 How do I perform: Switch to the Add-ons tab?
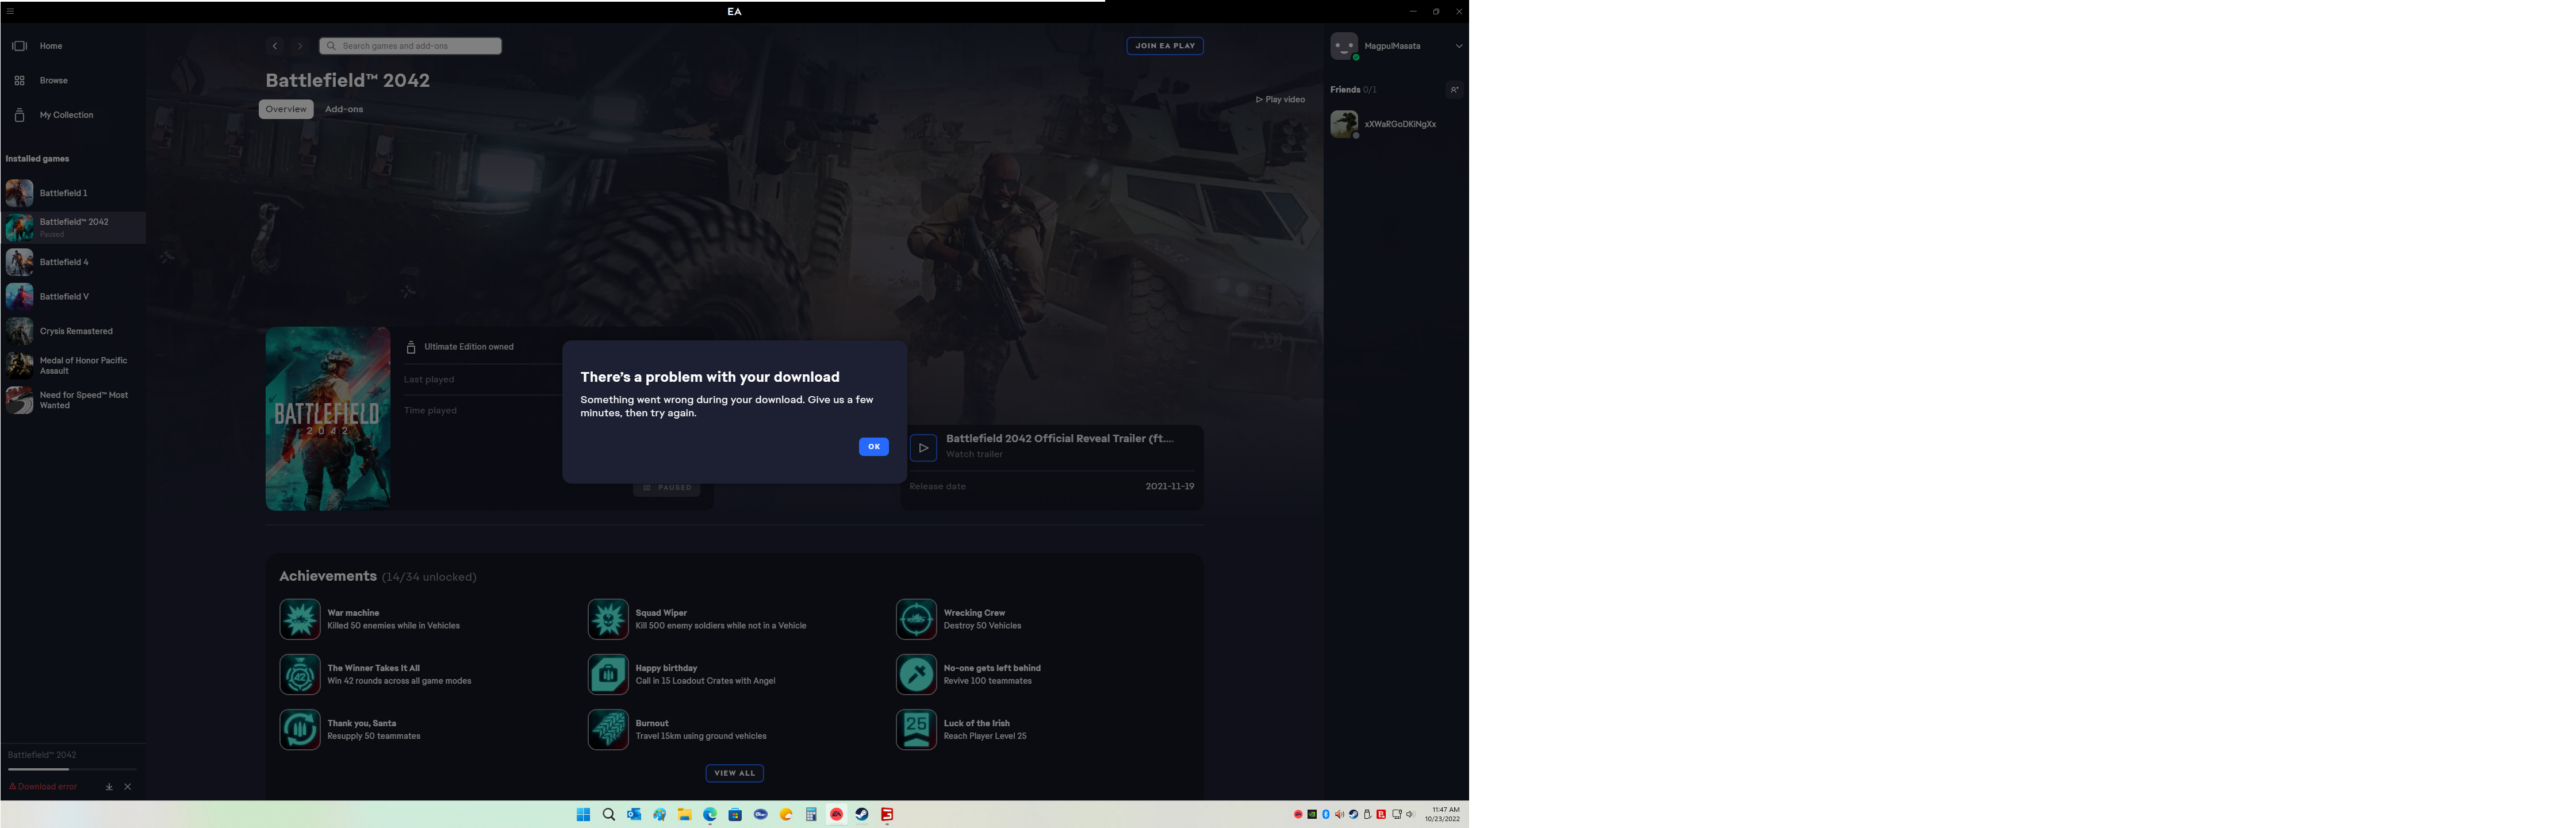344,109
